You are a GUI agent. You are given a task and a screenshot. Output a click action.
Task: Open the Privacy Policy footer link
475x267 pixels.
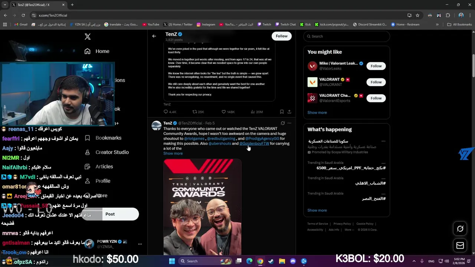coord(342,224)
